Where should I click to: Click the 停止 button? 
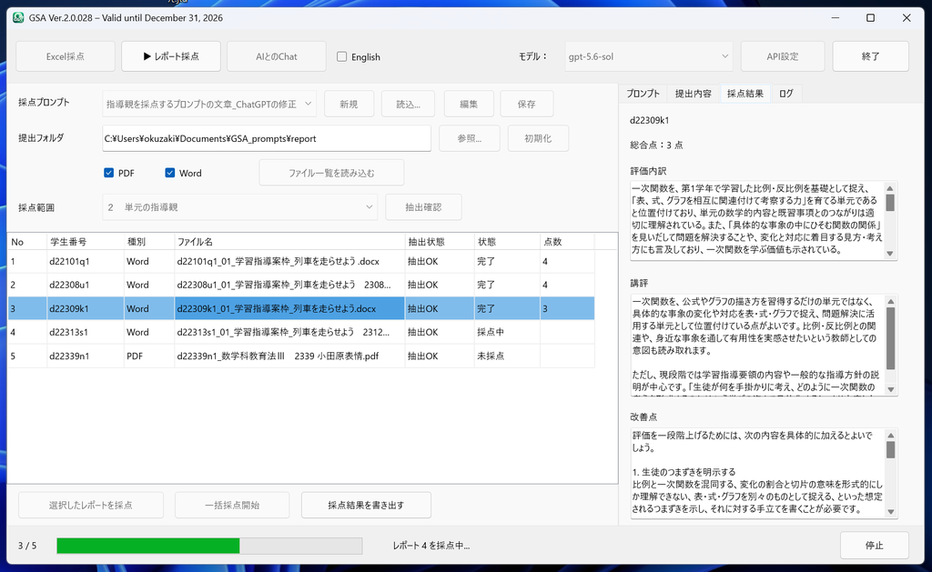(x=875, y=546)
